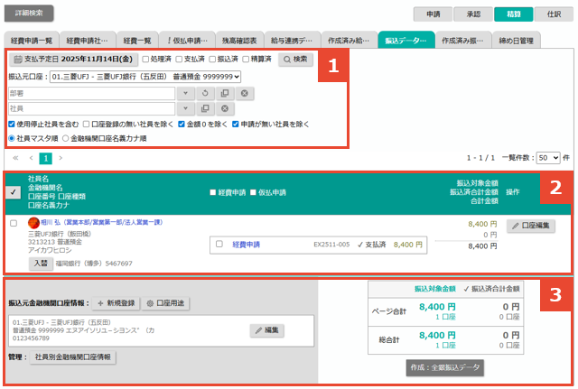Open the 一覧件数 per-page dropdown
The height and width of the screenshot is (389, 578).
548,156
